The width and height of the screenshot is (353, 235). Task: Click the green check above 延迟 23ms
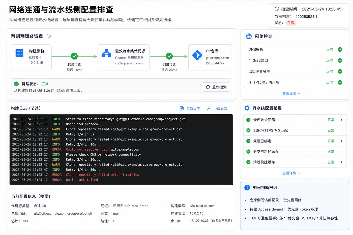(169, 56)
